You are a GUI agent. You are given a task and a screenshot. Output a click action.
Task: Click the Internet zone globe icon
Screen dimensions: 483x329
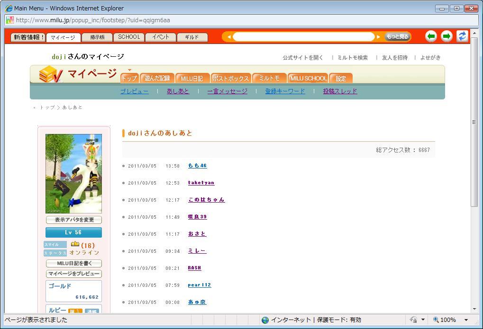click(265, 320)
